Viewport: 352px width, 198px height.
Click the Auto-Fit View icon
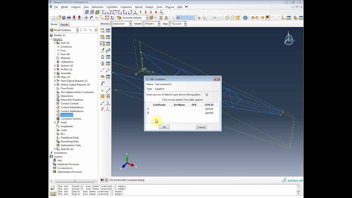coord(107,18)
